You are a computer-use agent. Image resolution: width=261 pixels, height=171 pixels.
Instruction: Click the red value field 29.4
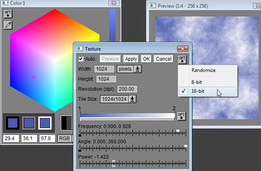11,138
